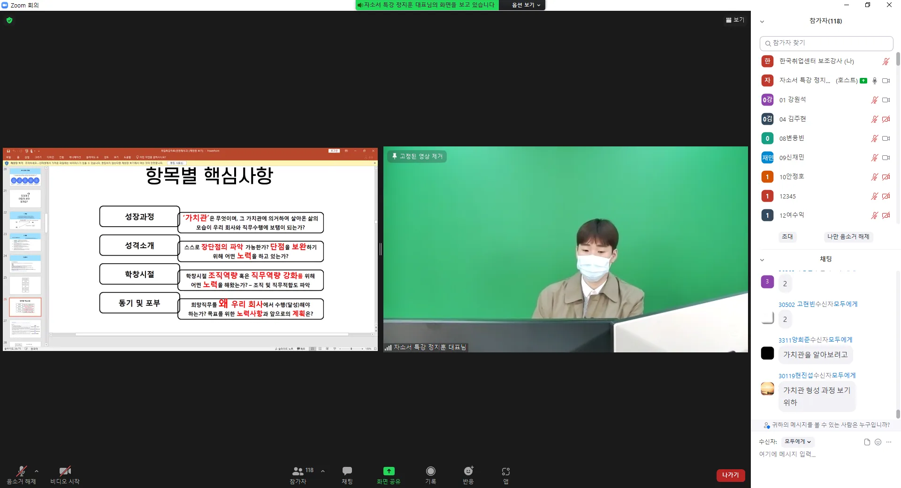Screen dimensions: 901x488
Task: Click the file attachment icon beside chat input
Action: point(866,442)
